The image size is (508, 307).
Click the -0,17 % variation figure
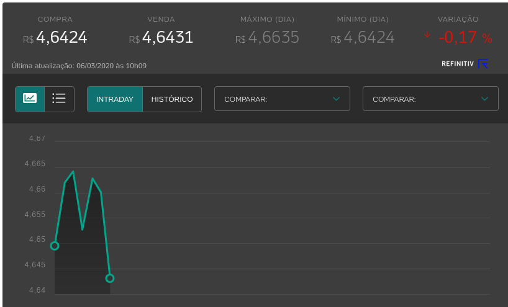(x=465, y=38)
